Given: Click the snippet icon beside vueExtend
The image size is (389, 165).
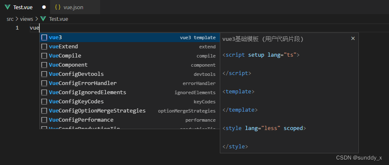Looking at the screenshot, I should (44, 47).
